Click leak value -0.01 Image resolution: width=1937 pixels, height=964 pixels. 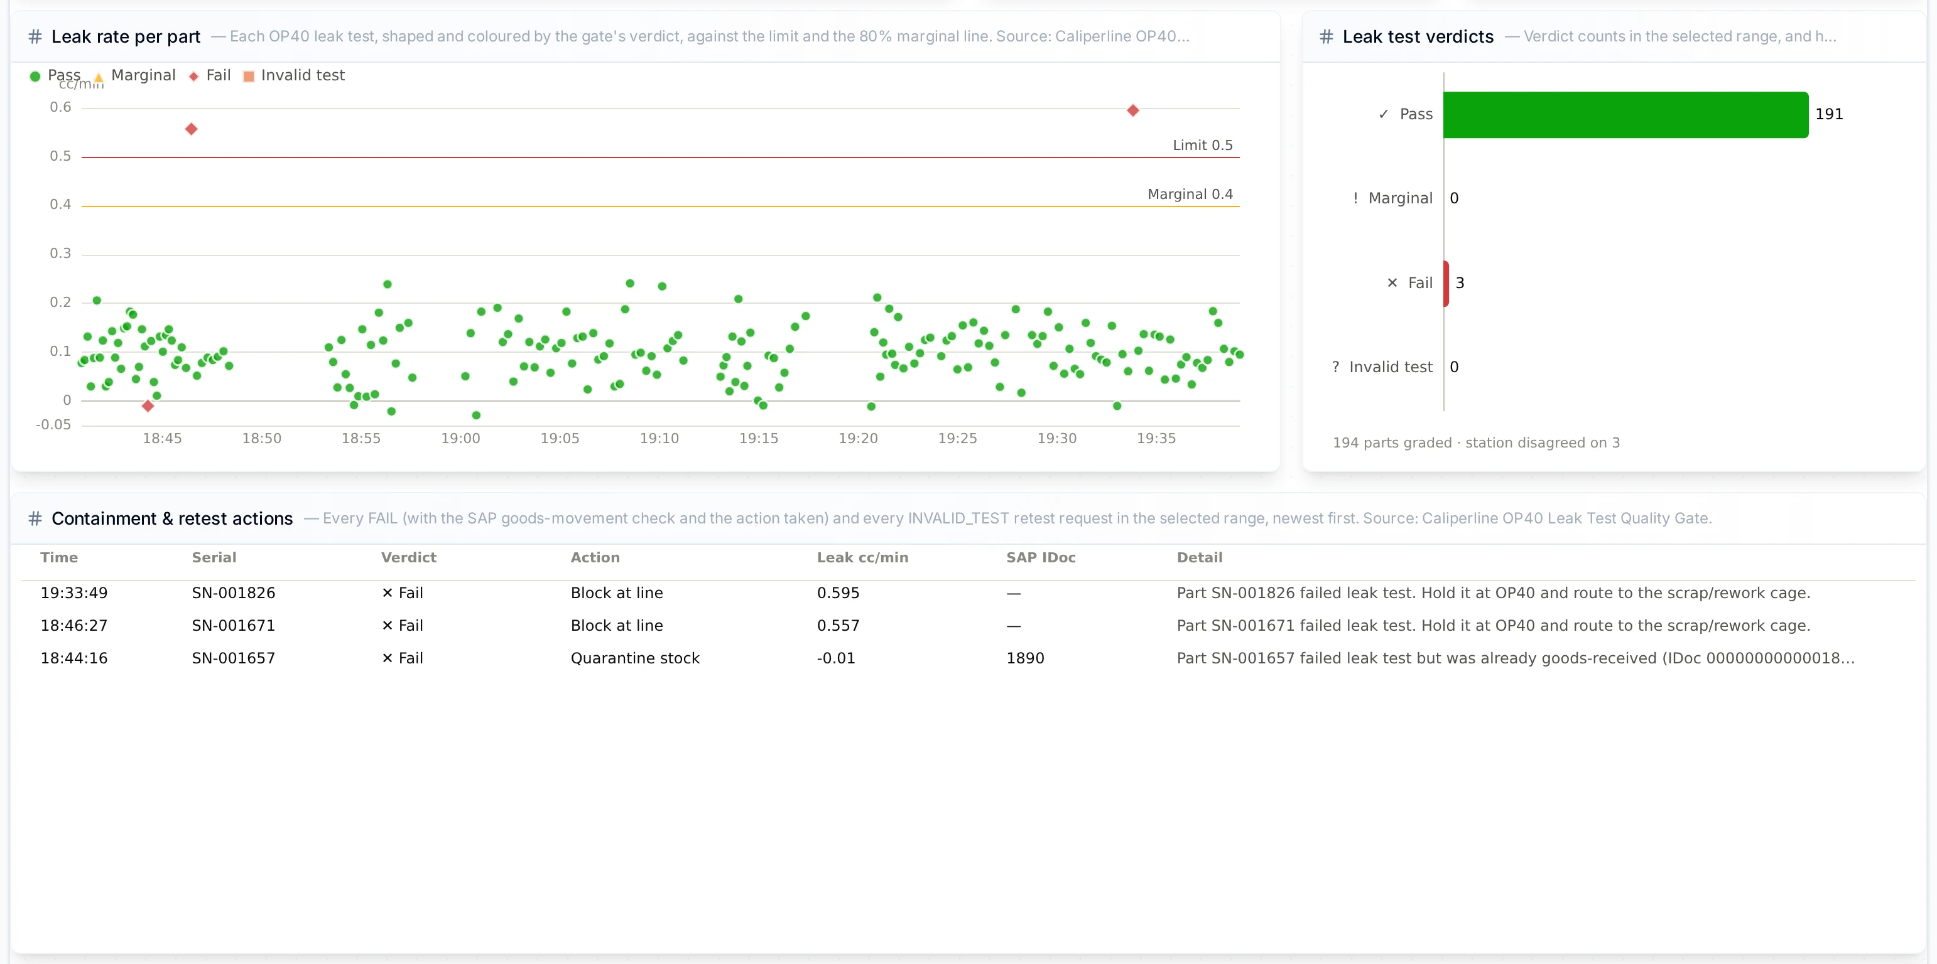835,658
